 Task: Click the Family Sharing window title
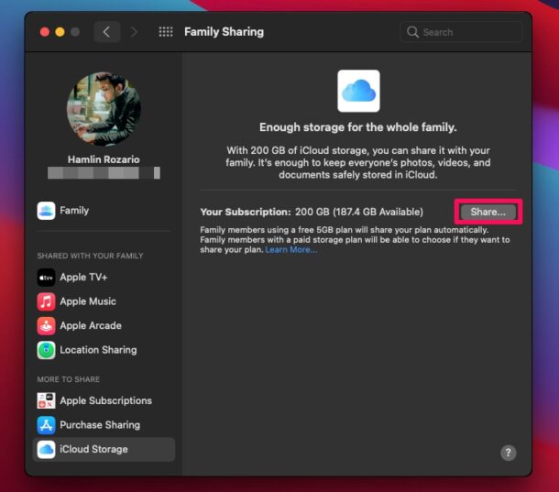(x=224, y=32)
